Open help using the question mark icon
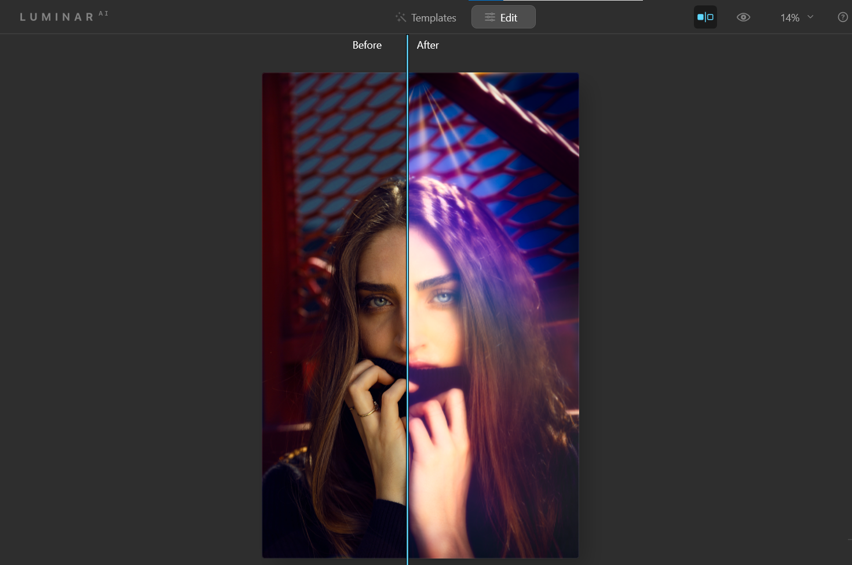The width and height of the screenshot is (852, 565). pyautogui.click(x=843, y=17)
